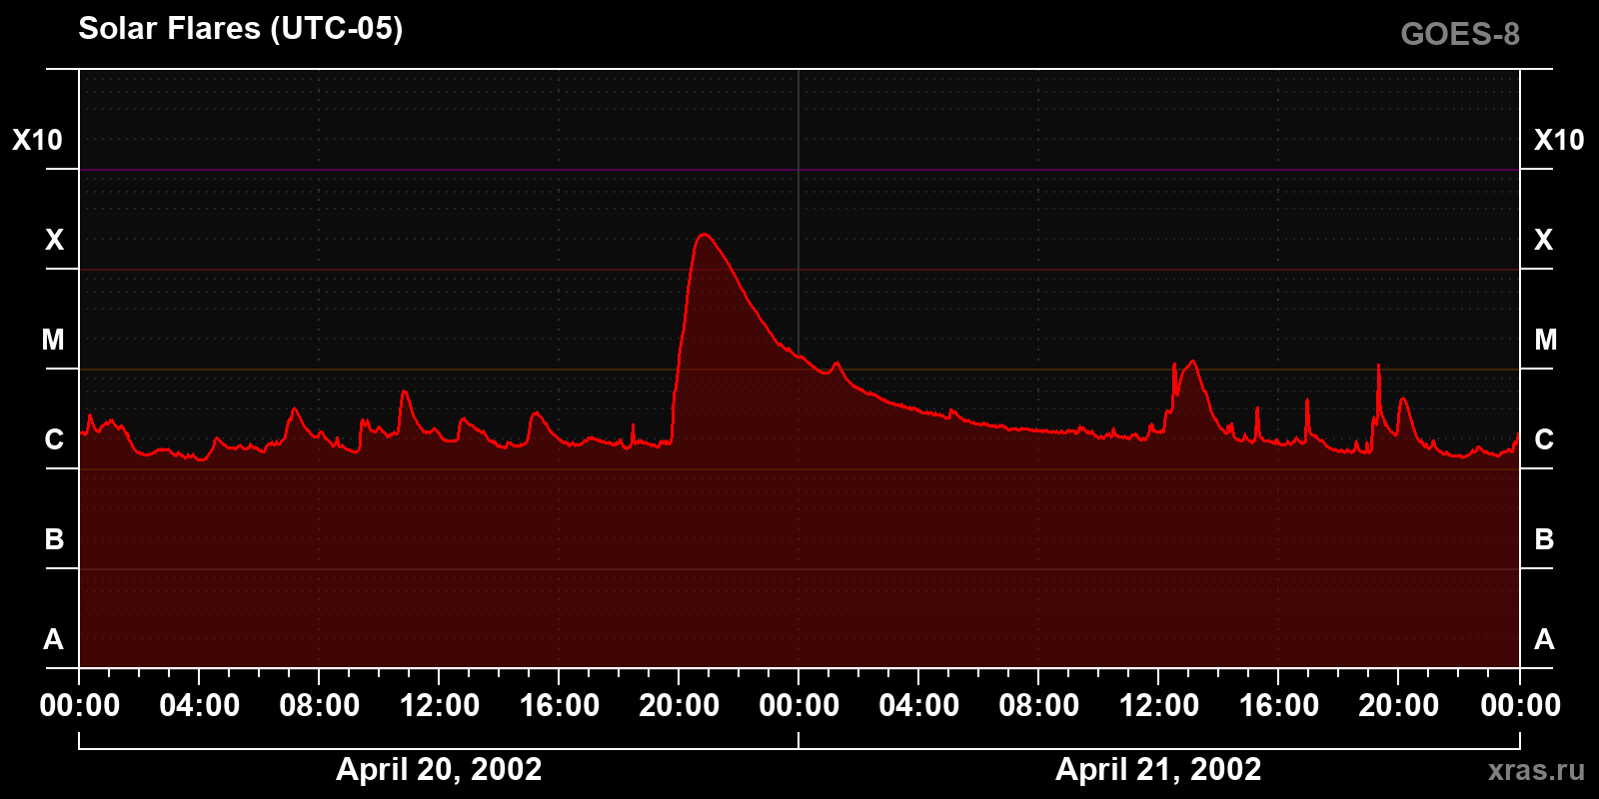Click the "April 21, 2002" date label

coord(1158,769)
